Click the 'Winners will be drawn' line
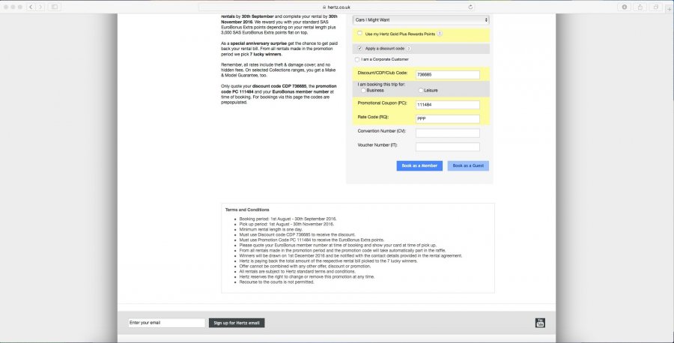The width and height of the screenshot is (674, 343). 350,255
